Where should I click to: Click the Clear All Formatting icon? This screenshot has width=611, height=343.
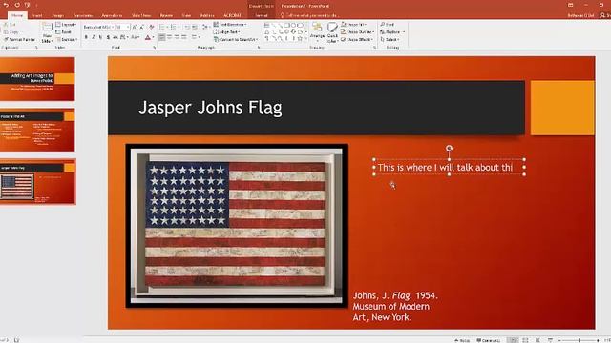tap(152, 28)
